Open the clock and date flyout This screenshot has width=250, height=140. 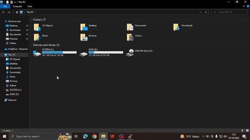(234, 136)
